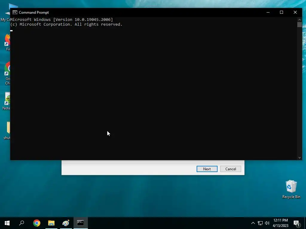Open the Windows Start menu
This screenshot has height=229, width=306.
(x=7, y=223)
